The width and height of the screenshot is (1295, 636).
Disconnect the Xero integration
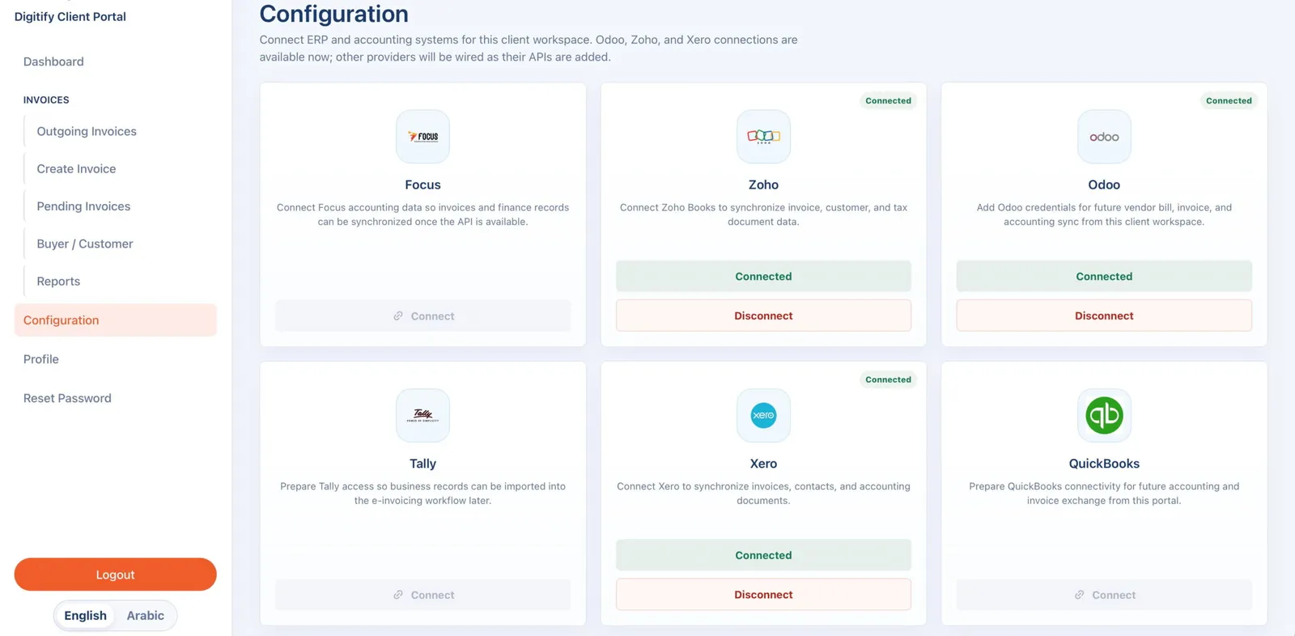[763, 595]
